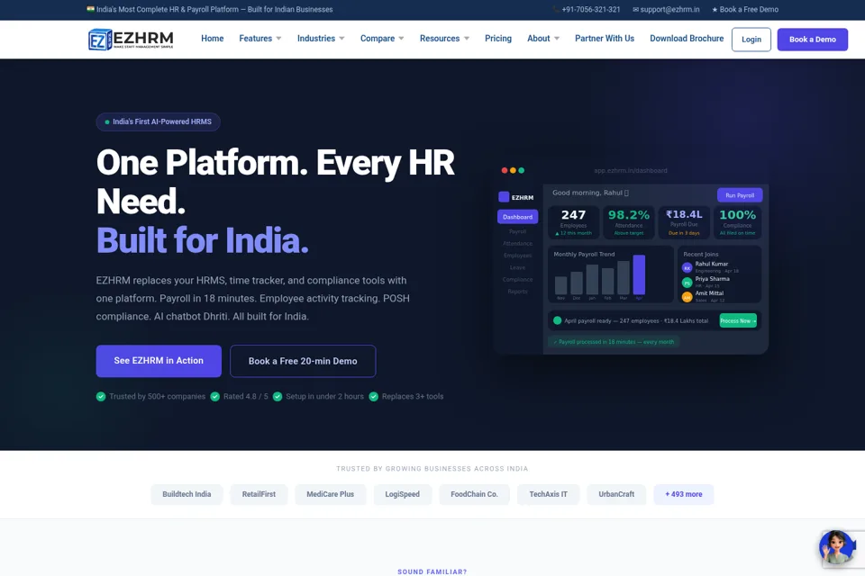Select Payroll in mockup sidebar
This screenshot has height=576, width=865.
517,231
